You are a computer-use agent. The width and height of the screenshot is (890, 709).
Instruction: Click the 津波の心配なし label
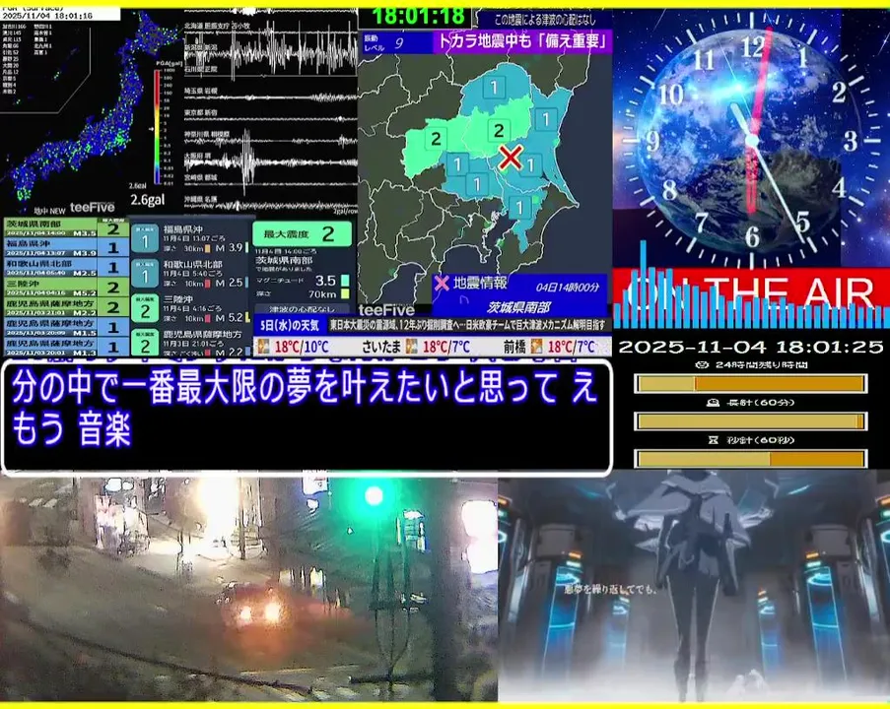(x=302, y=309)
